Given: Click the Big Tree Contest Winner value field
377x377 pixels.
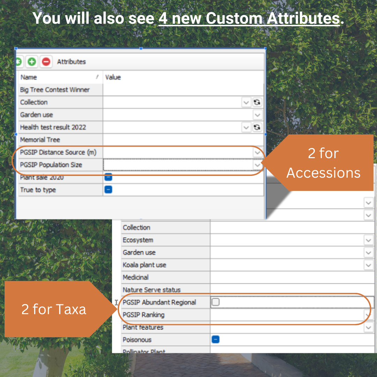Looking at the screenshot, I should [183, 90].
